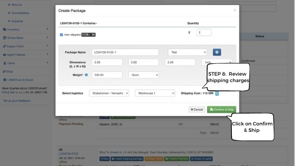
Task: Click the Package Name input field
Action: pos(125,52)
